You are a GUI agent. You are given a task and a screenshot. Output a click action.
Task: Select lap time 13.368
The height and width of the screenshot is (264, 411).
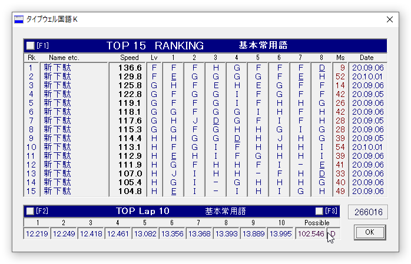199,233
